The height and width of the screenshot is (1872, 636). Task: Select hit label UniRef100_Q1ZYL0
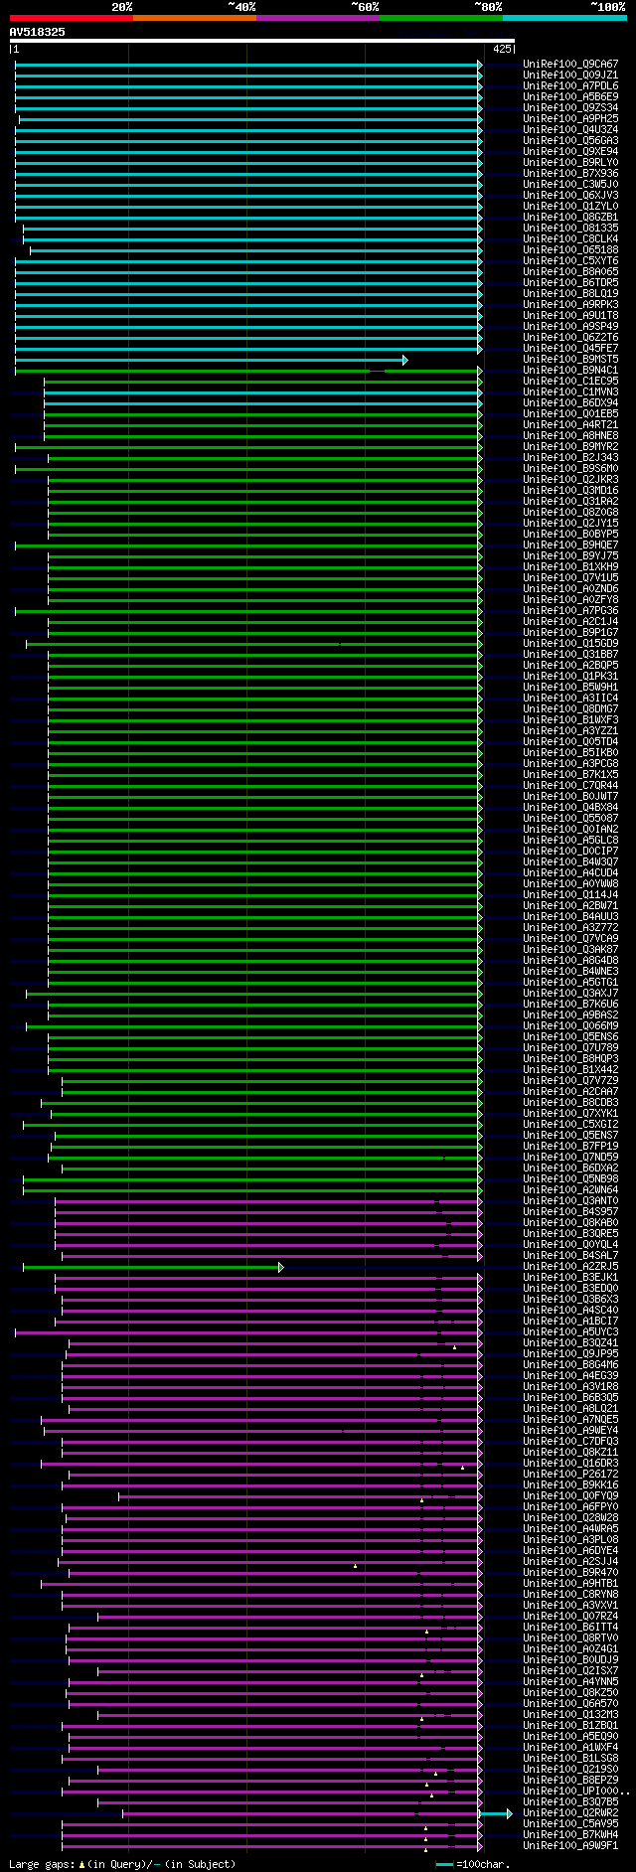570,207
